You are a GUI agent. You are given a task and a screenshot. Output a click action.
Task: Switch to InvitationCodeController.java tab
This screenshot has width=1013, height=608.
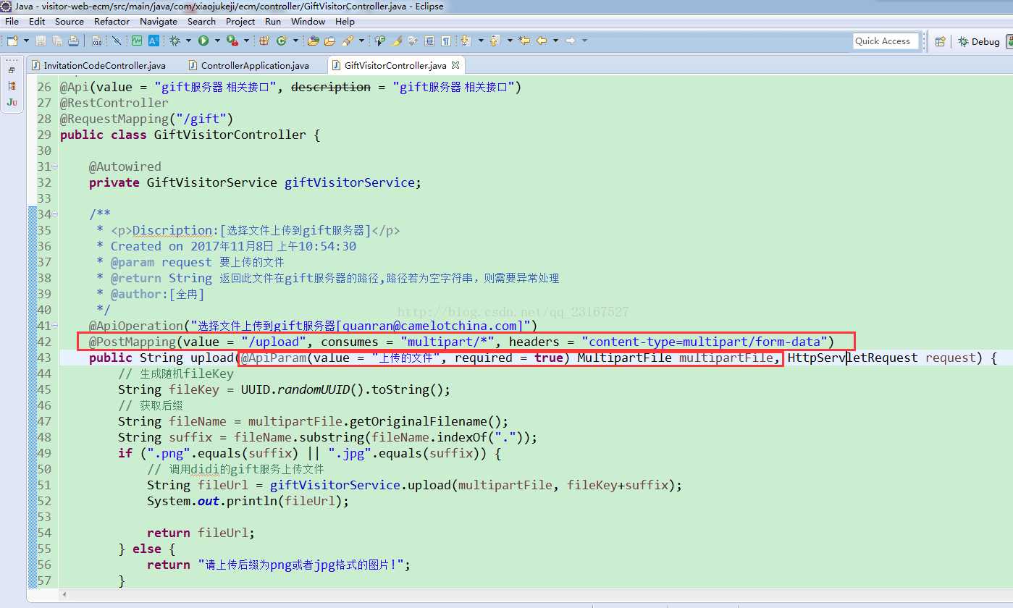coord(98,65)
